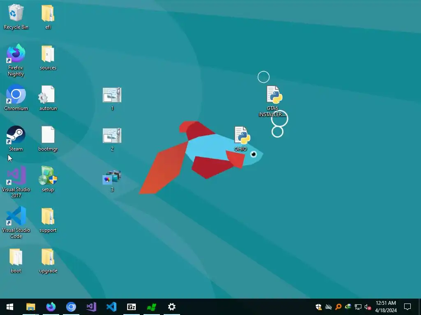Open VS Code from the taskbar
421x315 pixels.
point(111,307)
